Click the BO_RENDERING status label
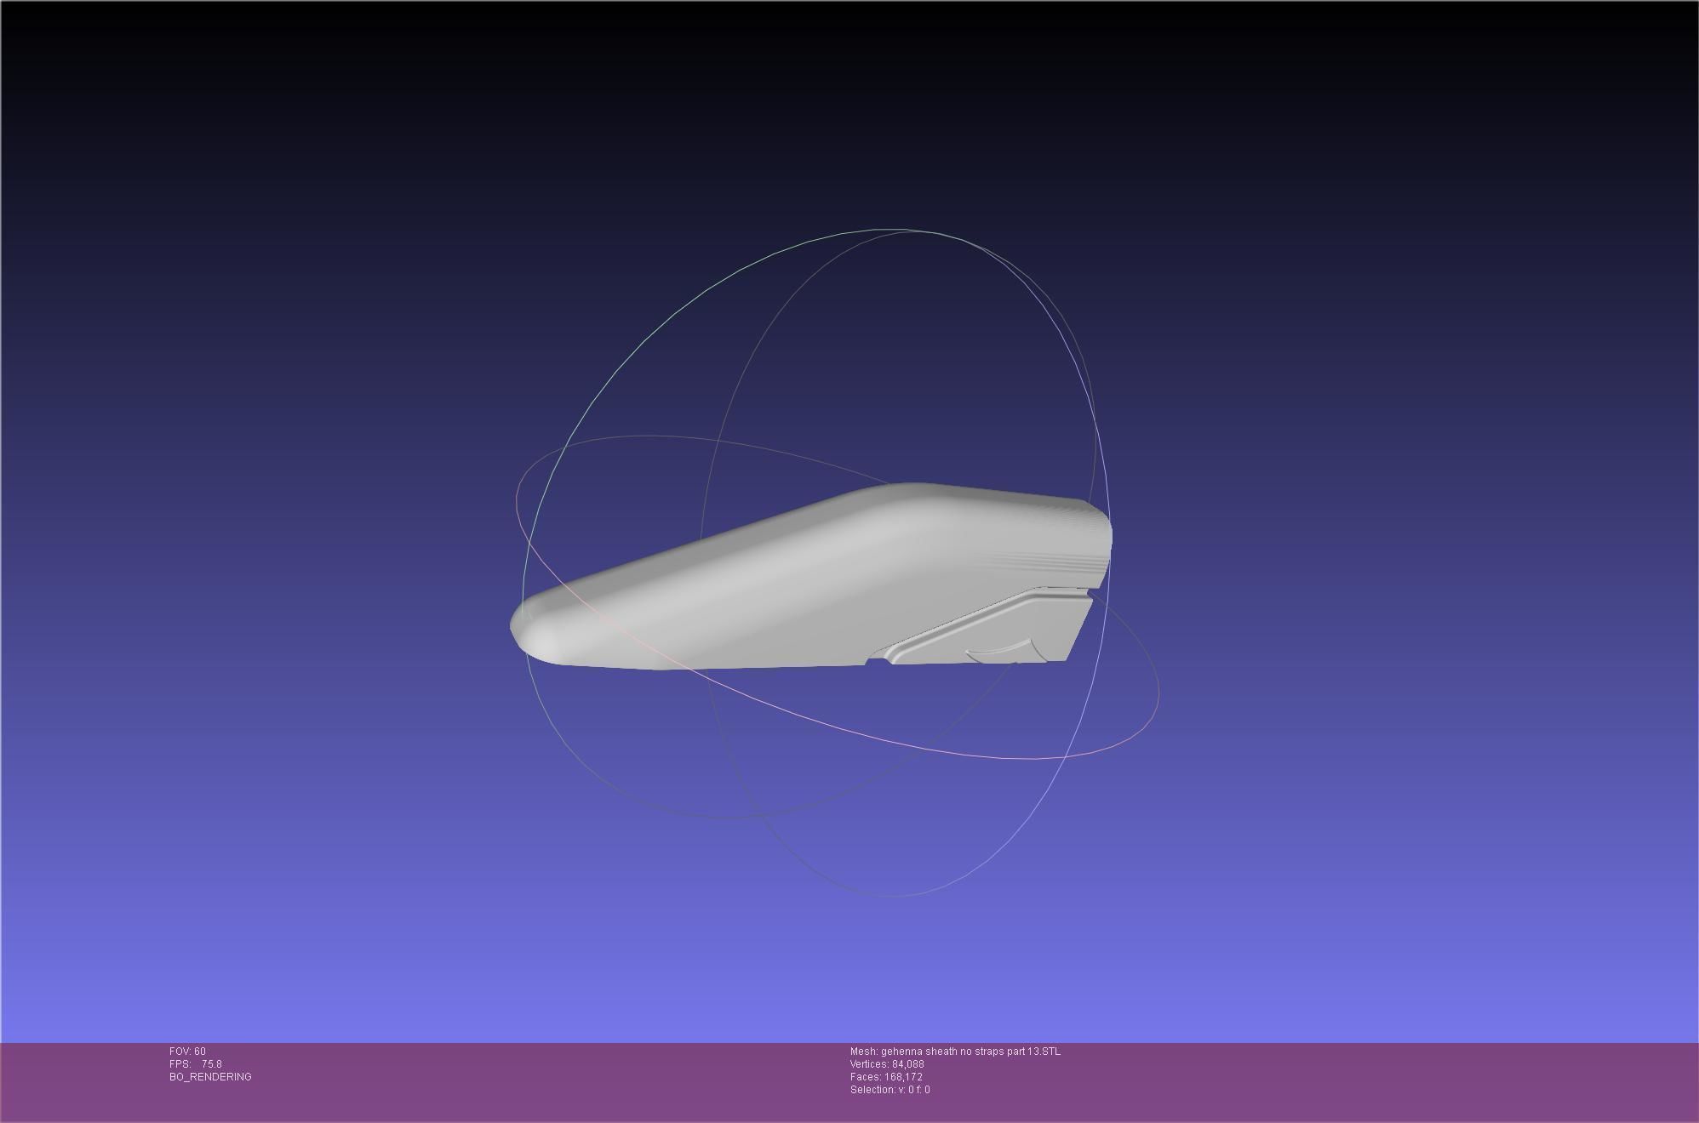This screenshot has height=1123, width=1699. [210, 1077]
